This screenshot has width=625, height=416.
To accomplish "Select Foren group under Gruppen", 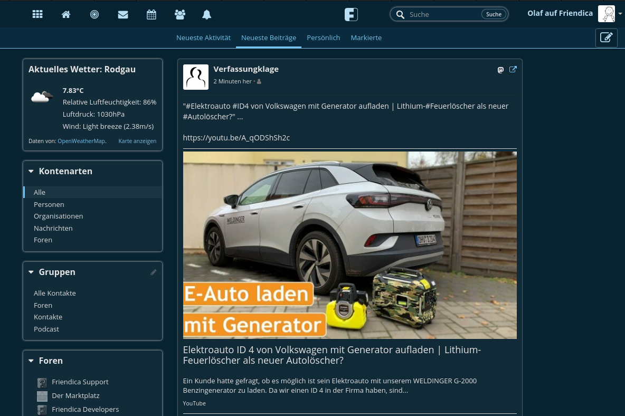I will (43, 305).
